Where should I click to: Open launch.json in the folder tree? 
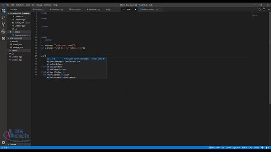(19, 44)
